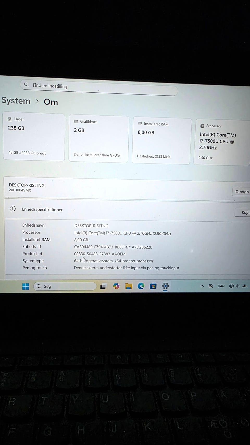Click the Grafikkort graphics card icon
Screen dimensions: 250x445
76,121
